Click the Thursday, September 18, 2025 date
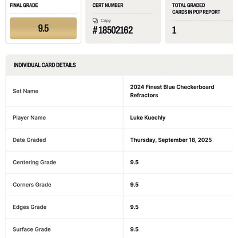The image size is (238, 238). click(171, 140)
